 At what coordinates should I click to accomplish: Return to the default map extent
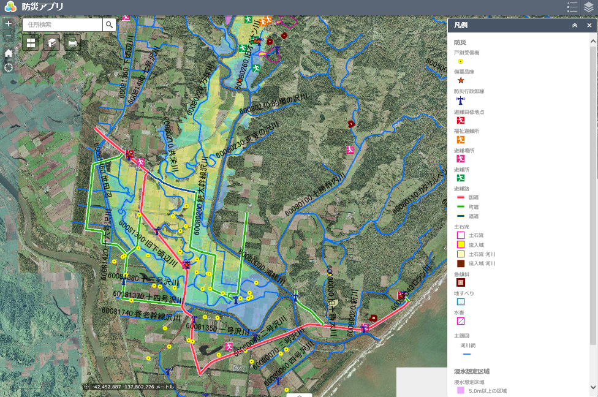click(x=9, y=53)
